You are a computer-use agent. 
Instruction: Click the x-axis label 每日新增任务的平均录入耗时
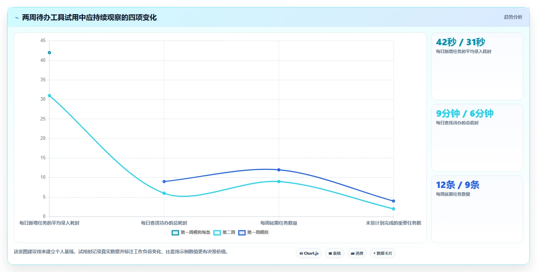tap(49, 223)
